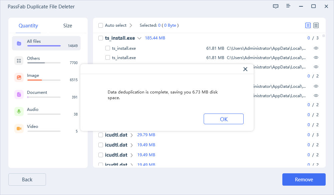Select the Audio microphone category icon

coord(19,112)
